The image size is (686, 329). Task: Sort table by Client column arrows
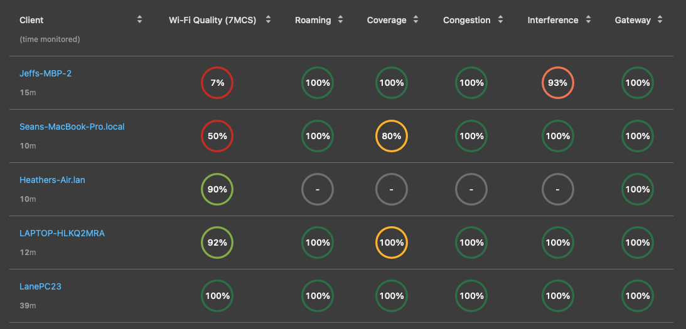139,20
